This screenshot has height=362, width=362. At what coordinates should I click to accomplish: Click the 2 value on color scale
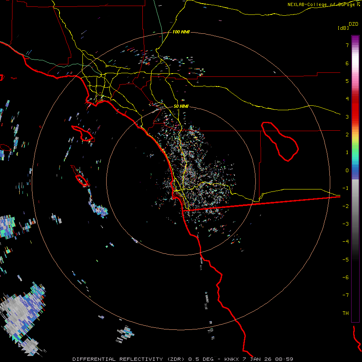[x=347, y=135]
